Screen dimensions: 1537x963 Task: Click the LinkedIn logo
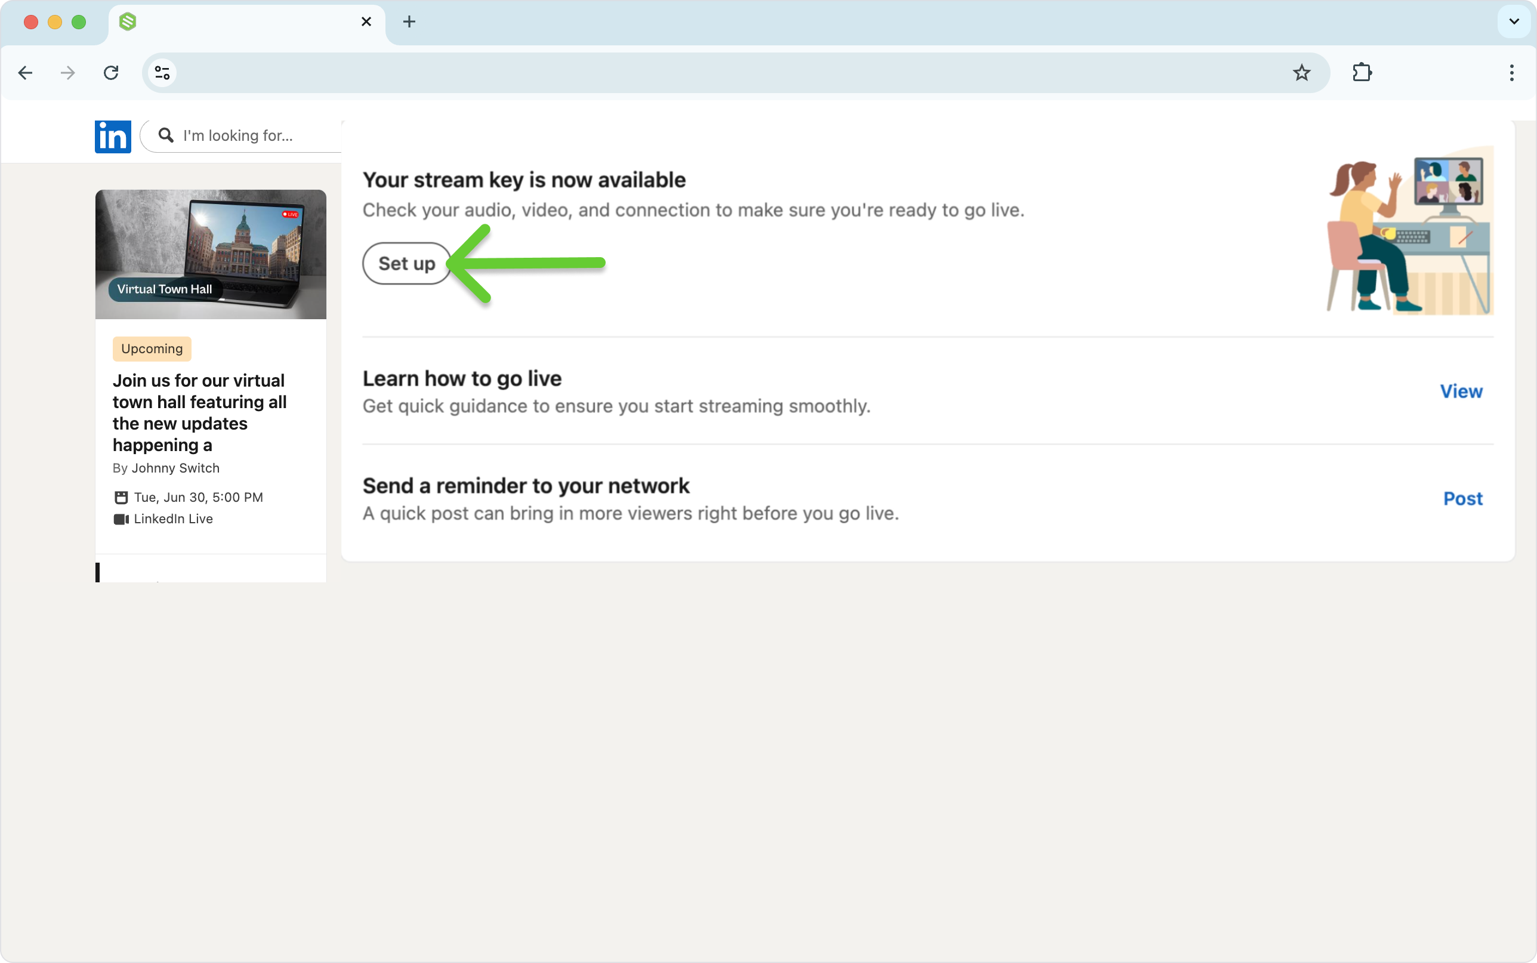click(x=113, y=136)
